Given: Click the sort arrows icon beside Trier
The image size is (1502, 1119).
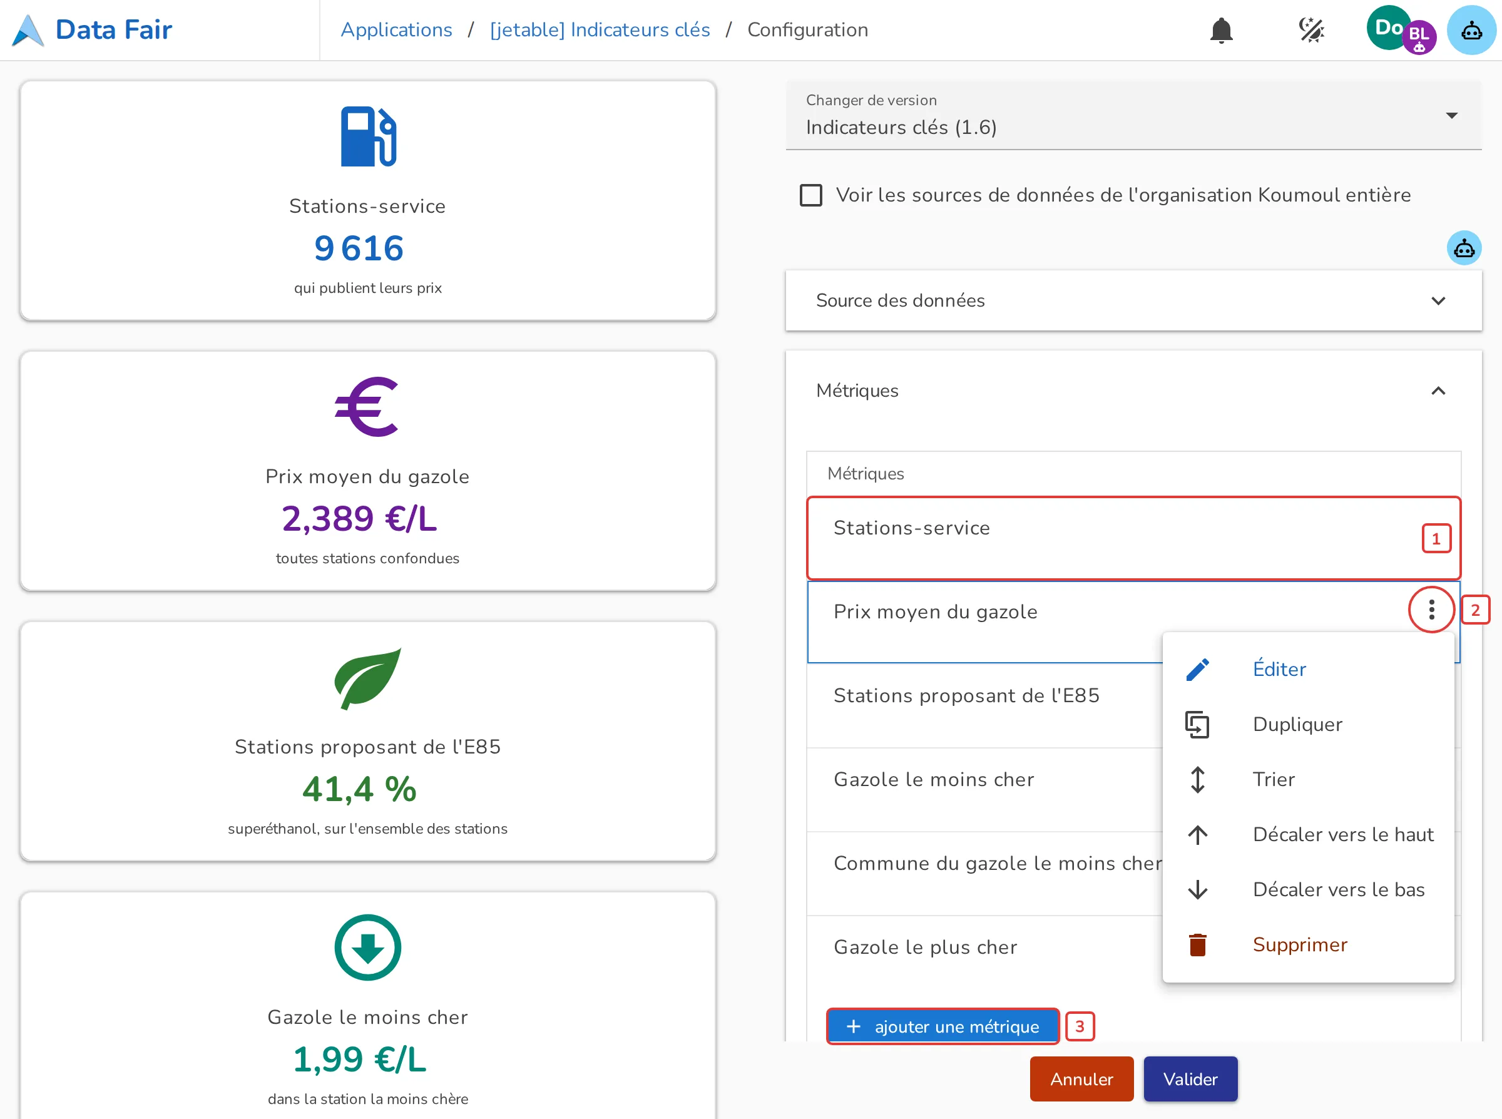Looking at the screenshot, I should (x=1197, y=780).
